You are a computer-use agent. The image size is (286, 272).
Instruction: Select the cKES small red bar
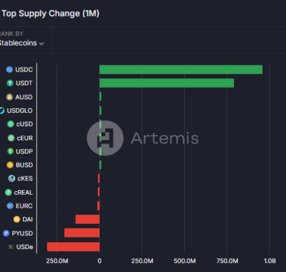pos(98,178)
